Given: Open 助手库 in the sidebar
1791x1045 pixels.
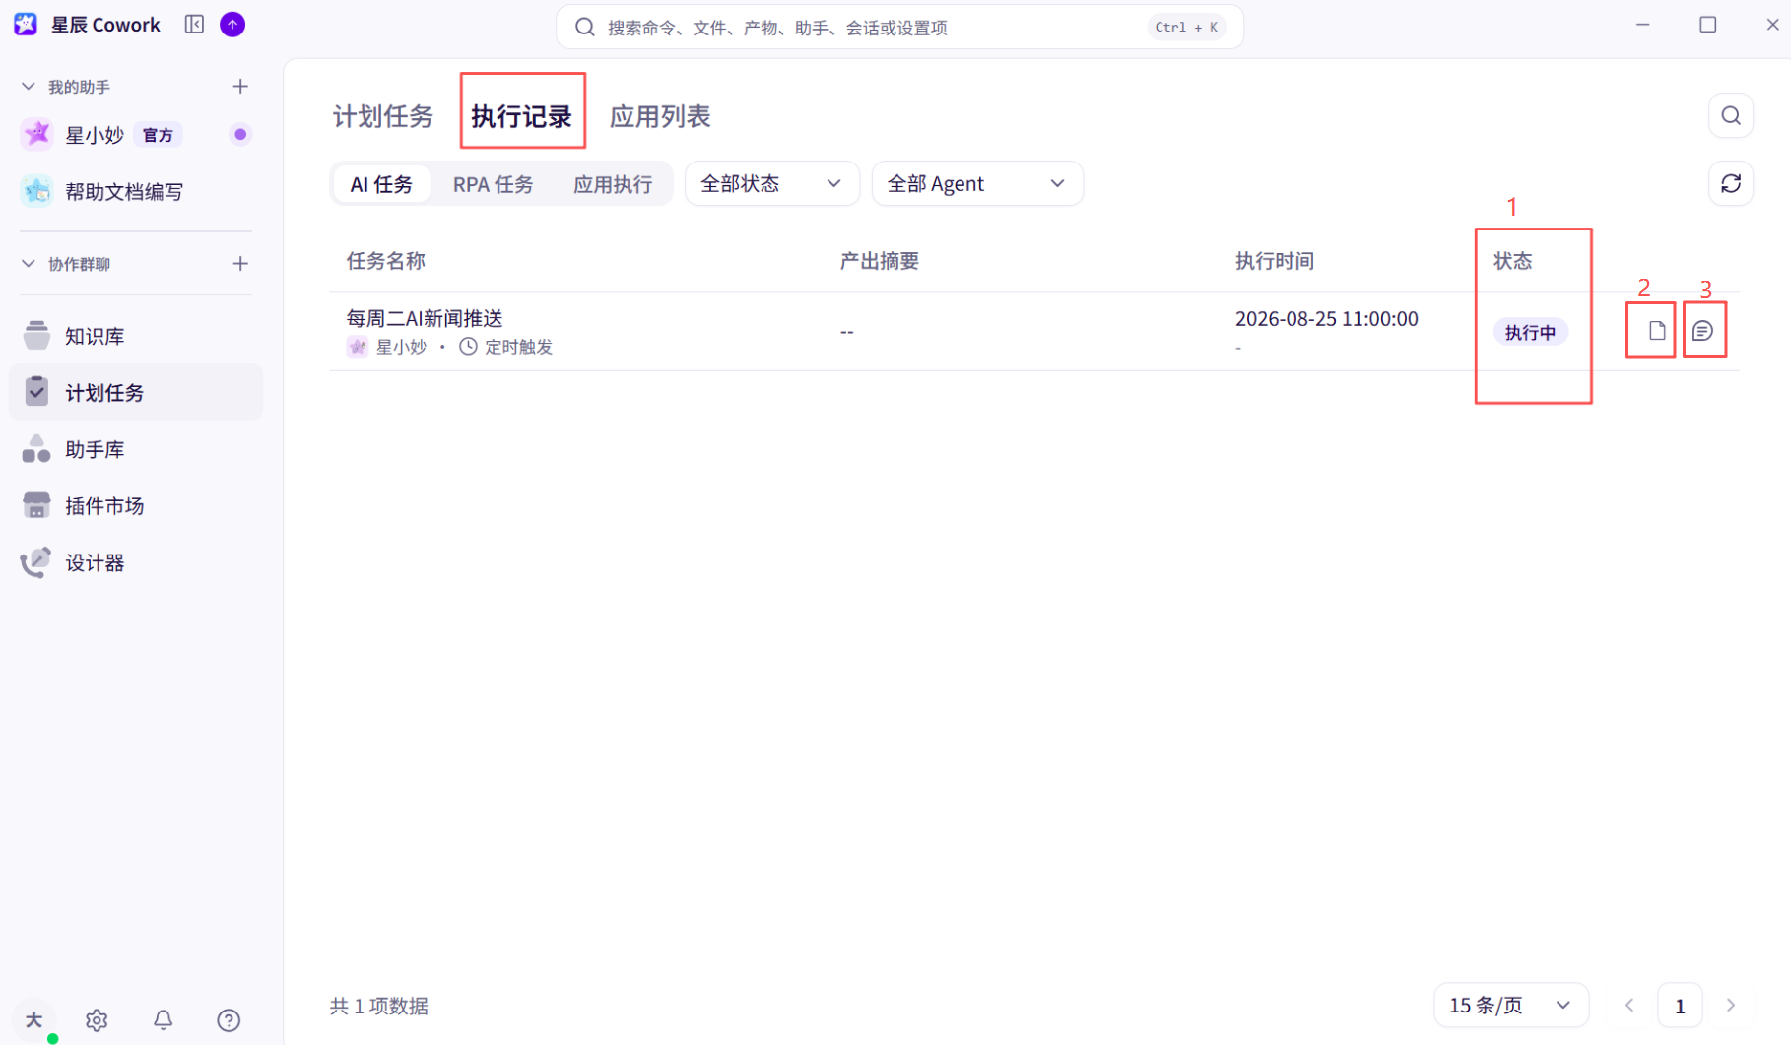Looking at the screenshot, I should (136, 449).
